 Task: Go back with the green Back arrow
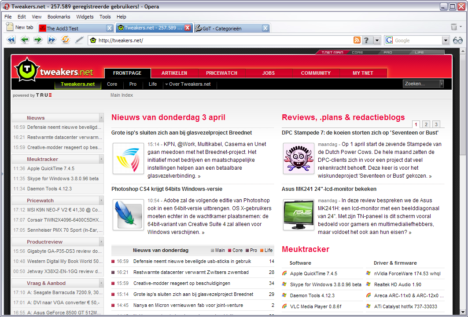(x=25, y=40)
